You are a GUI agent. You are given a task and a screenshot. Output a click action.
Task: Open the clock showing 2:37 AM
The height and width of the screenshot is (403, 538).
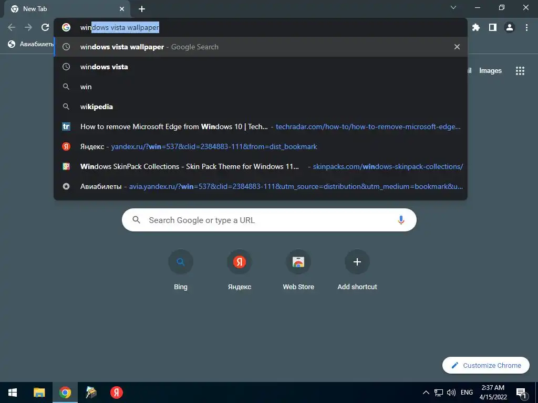coord(493,393)
